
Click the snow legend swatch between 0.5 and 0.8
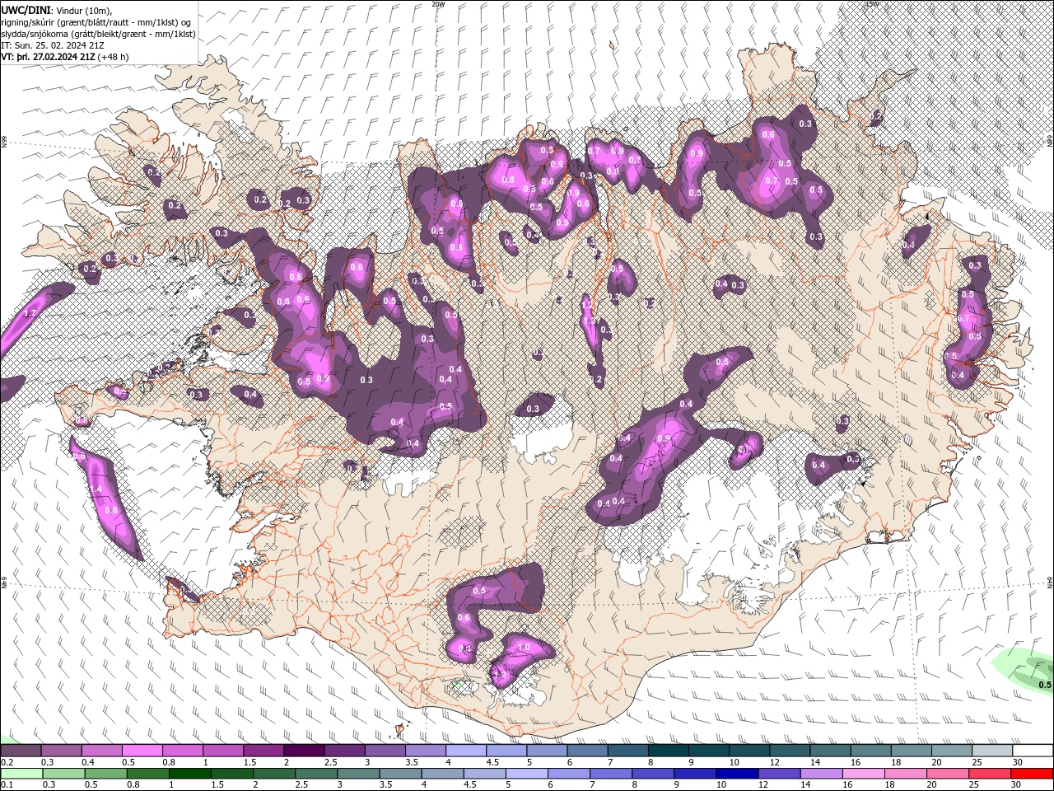[142, 751]
